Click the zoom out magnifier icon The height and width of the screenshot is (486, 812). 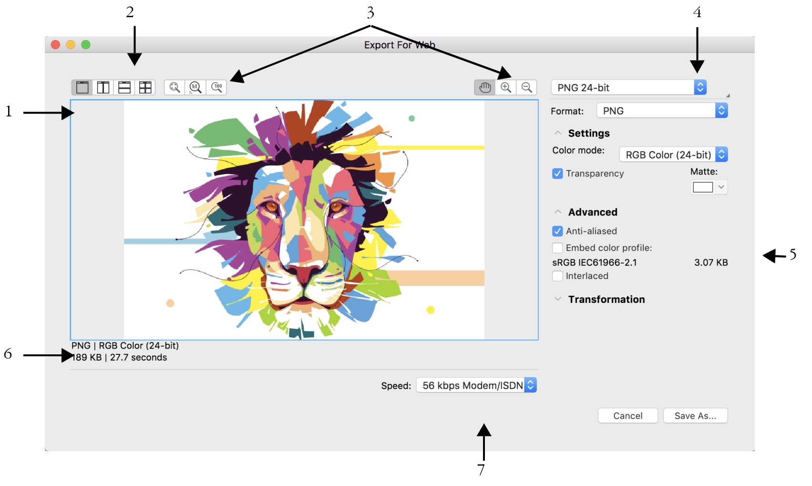click(526, 87)
